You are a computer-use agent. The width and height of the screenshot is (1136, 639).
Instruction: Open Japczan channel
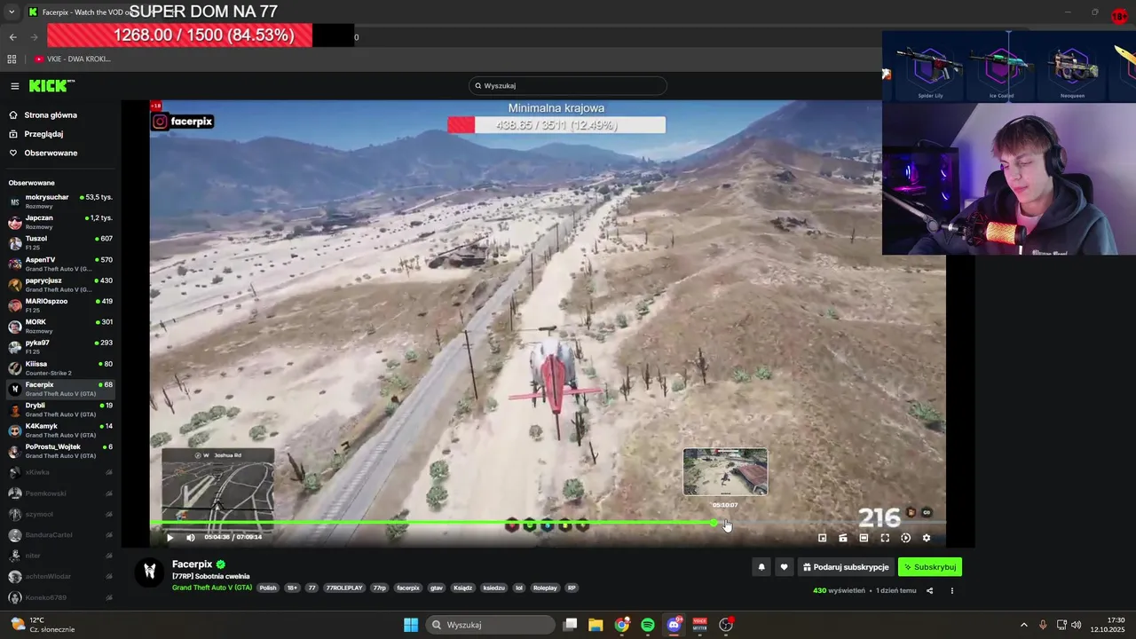click(60, 222)
